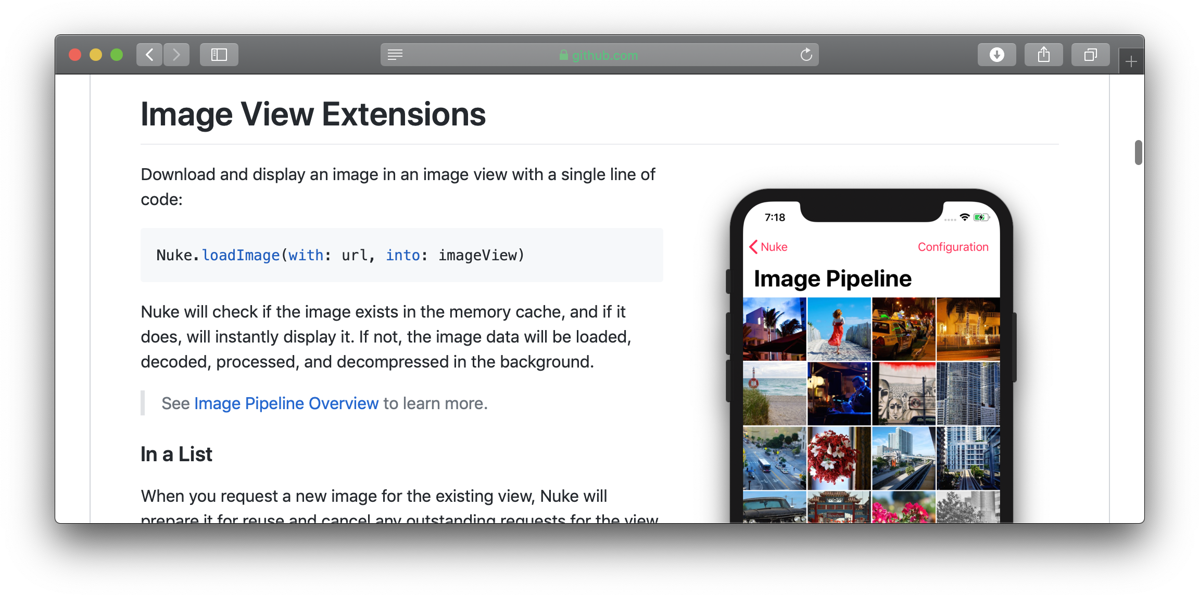Tap Configuration in the phone screenshot

coord(953,247)
